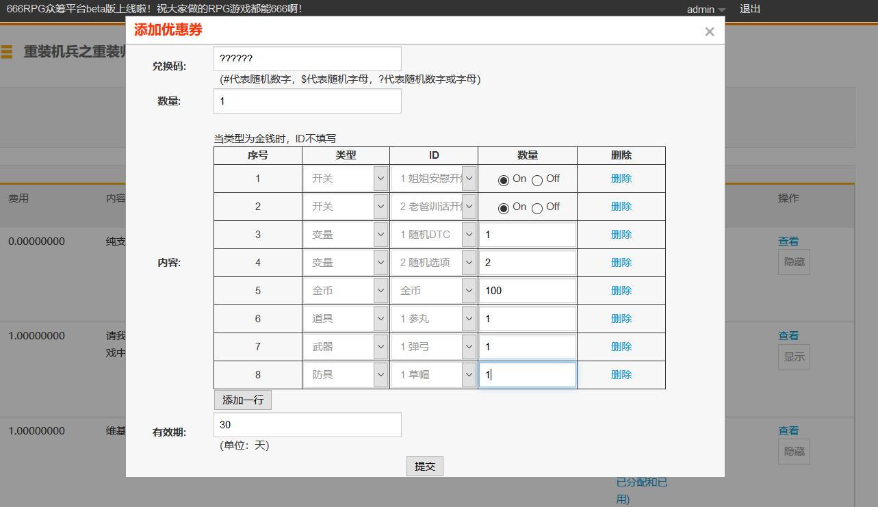
Task: Delete row 6 参丸
Action: [x=621, y=319]
